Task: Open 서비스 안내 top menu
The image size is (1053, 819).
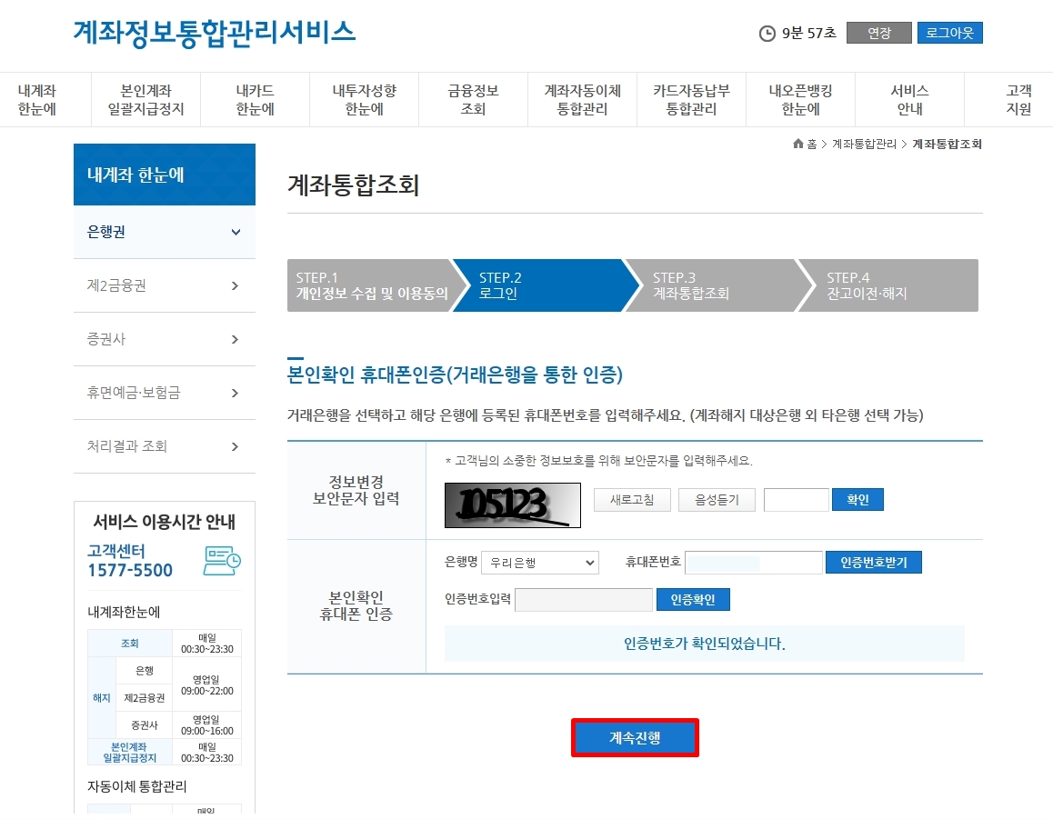Action: coord(910,99)
